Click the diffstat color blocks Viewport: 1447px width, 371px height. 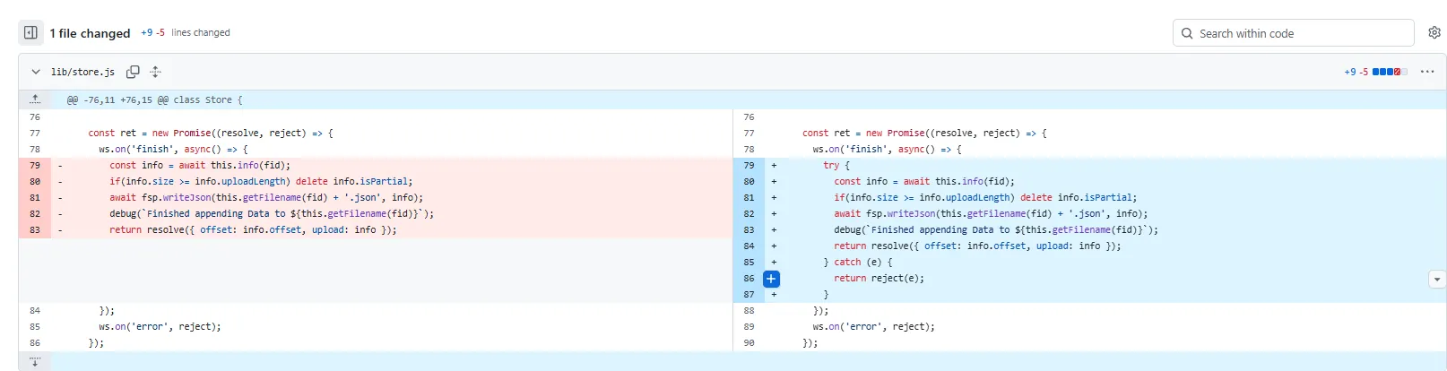[x=1390, y=72]
